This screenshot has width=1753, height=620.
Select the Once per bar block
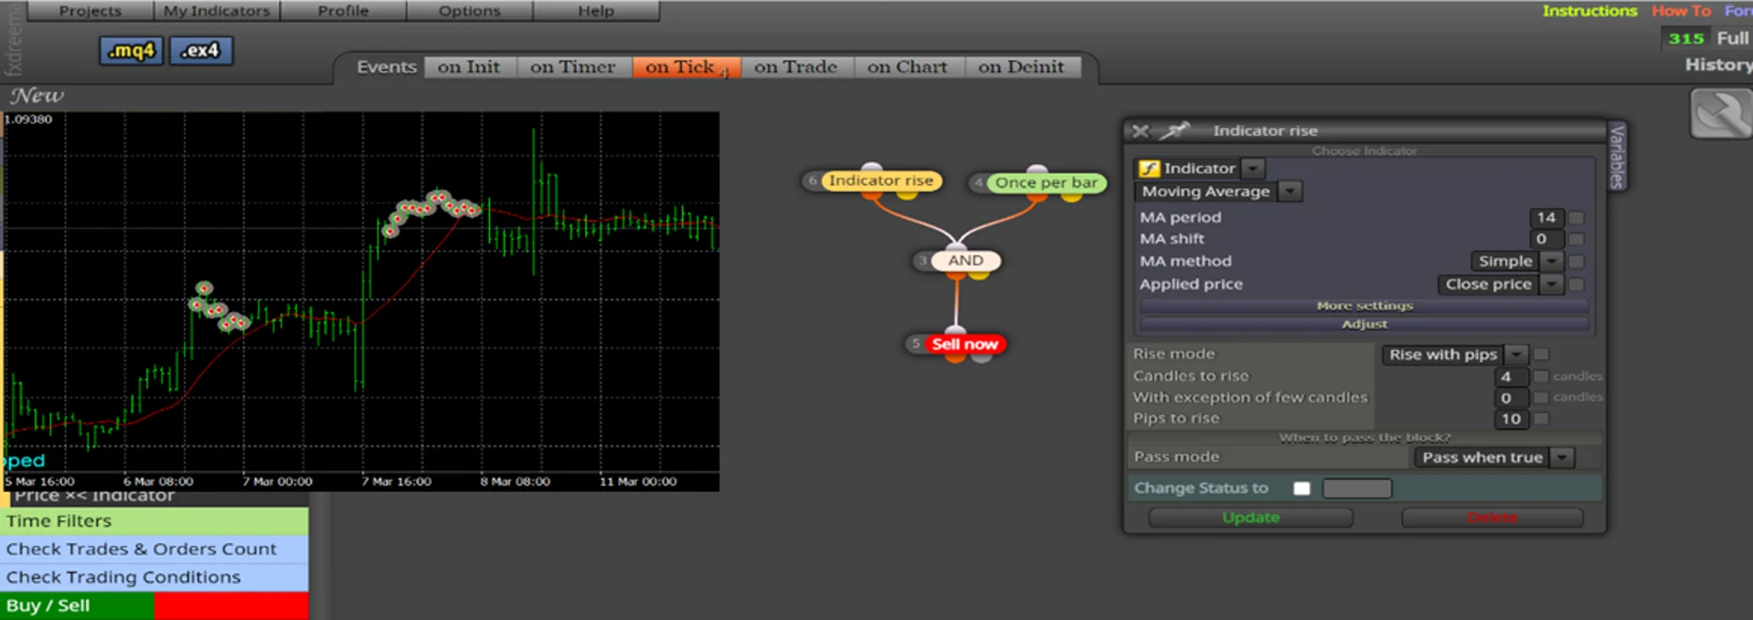point(1046,183)
